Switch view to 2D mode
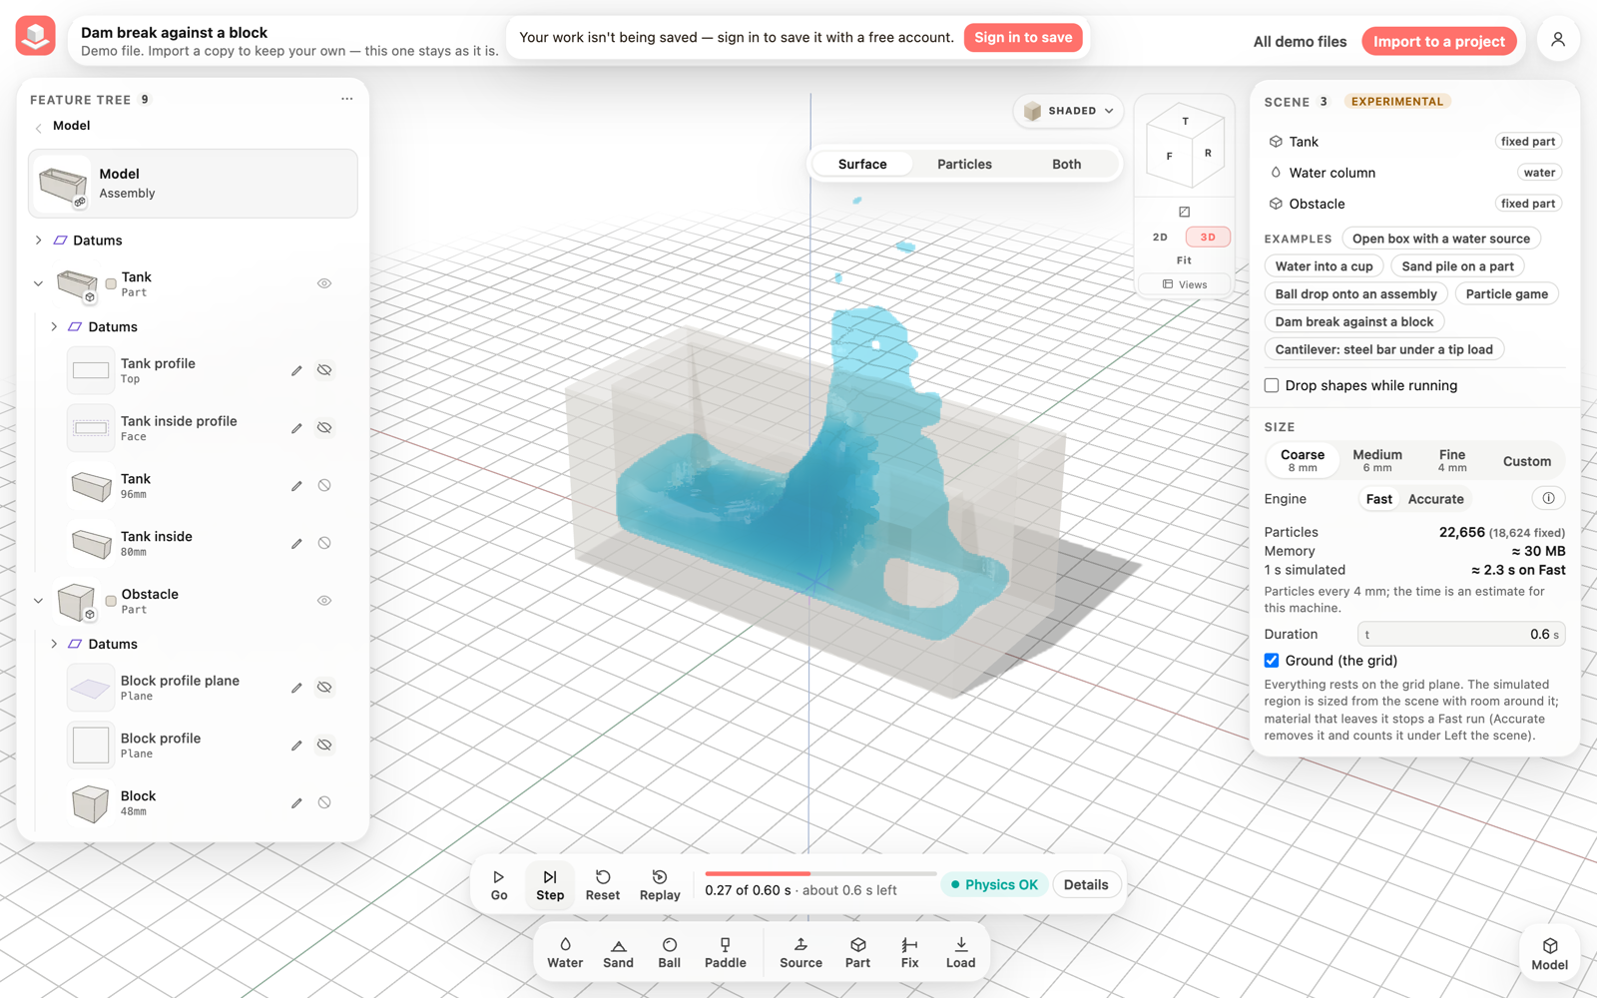This screenshot has height=998, width=1597. pos(1160,238)
